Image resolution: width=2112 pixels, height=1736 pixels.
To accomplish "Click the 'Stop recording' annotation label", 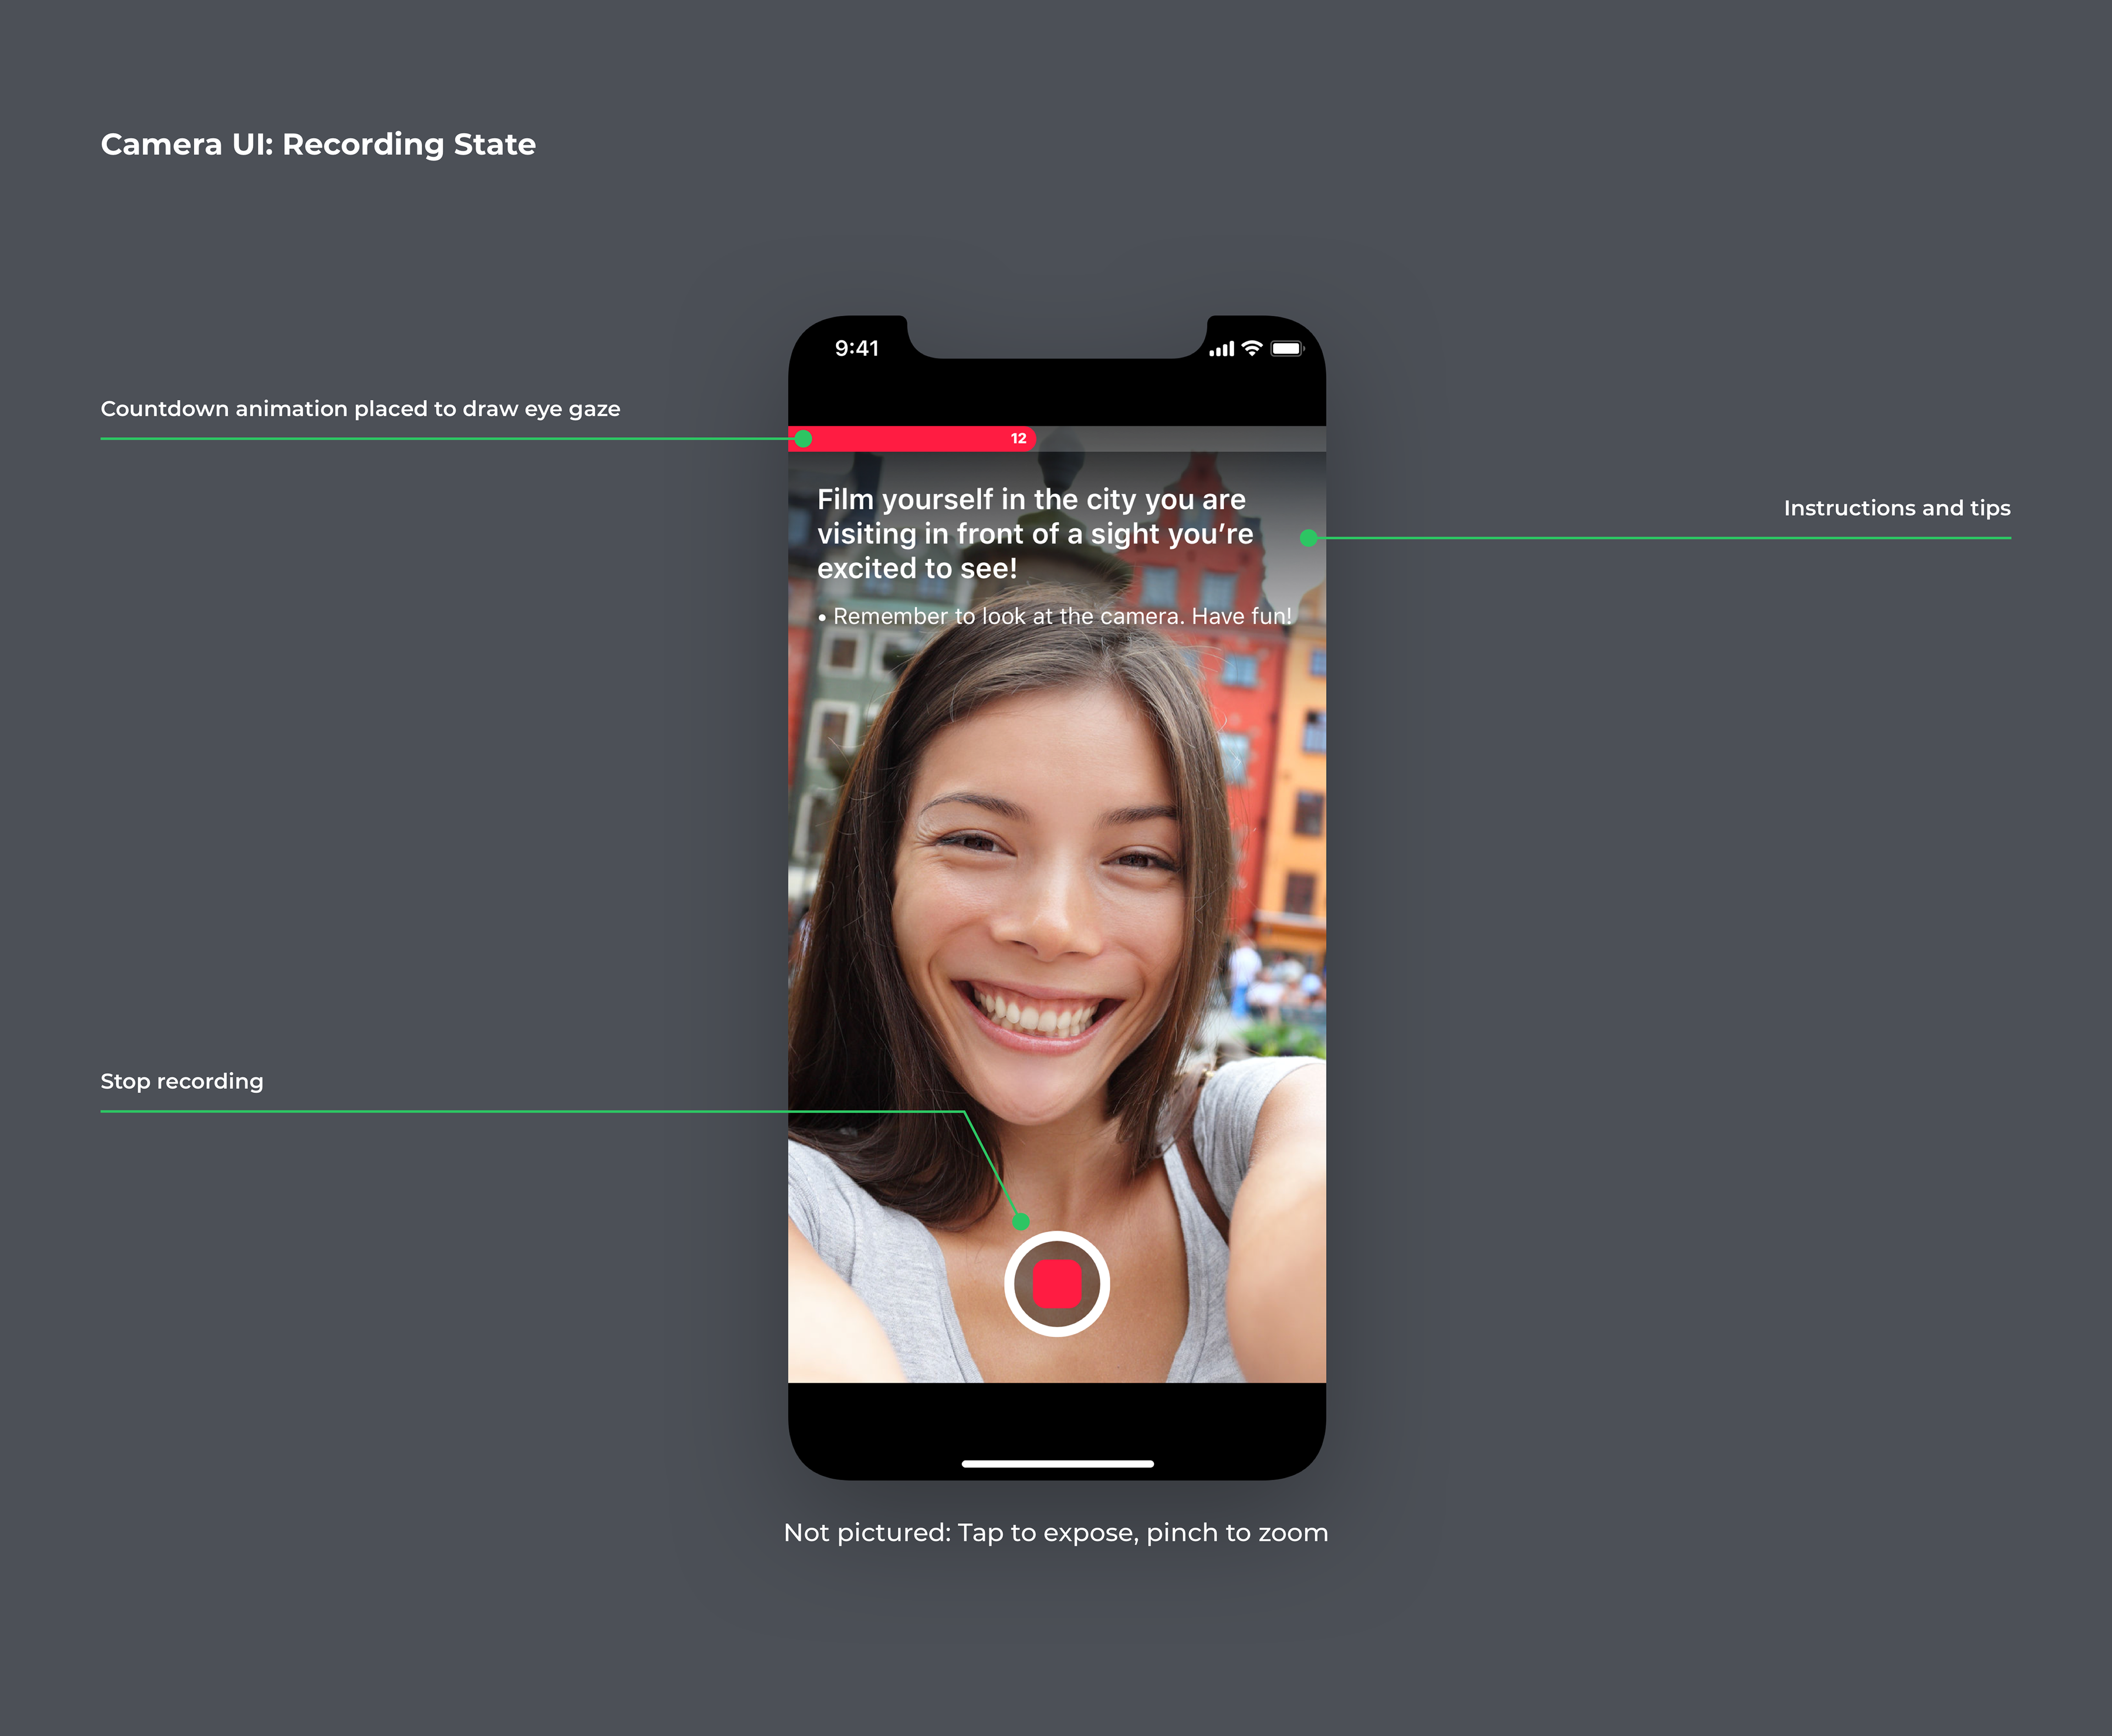I will click(182, 1081).
